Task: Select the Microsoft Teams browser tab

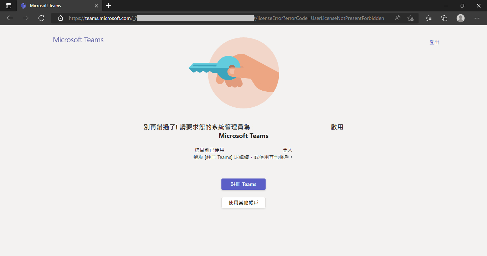Action: coord(60,6)
